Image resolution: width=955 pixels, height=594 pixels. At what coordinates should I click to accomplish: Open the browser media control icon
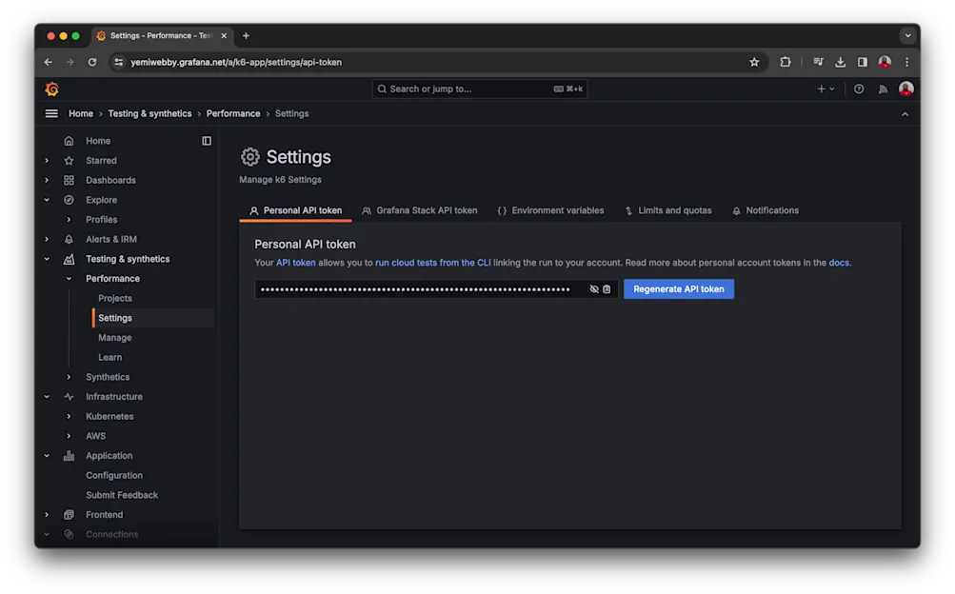(818, 62)
